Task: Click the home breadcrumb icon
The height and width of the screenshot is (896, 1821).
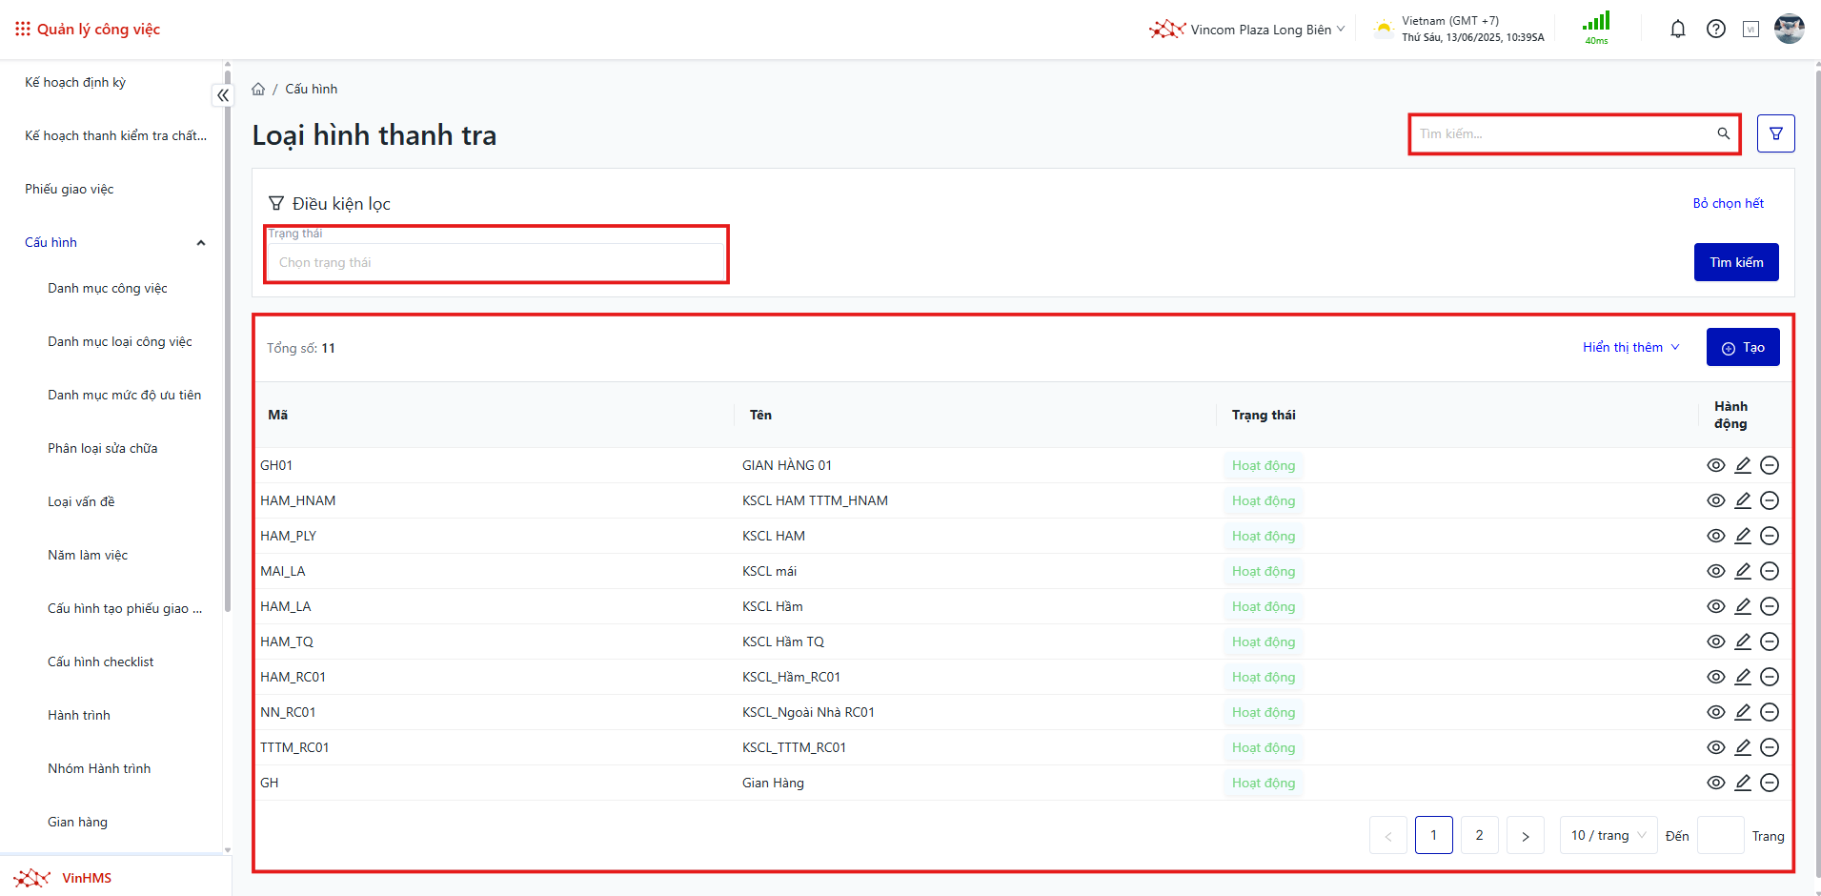Action: (x=258, y=89)
